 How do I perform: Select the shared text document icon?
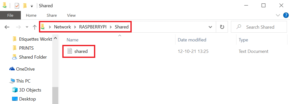pyautogui.click(x=70, y=51)
